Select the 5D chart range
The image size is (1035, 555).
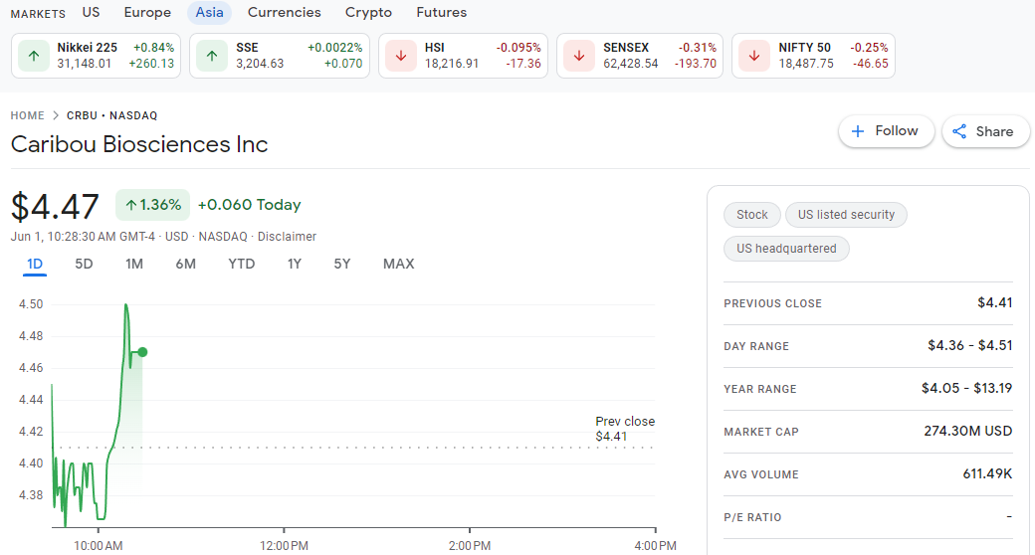(x=84, y=264)
